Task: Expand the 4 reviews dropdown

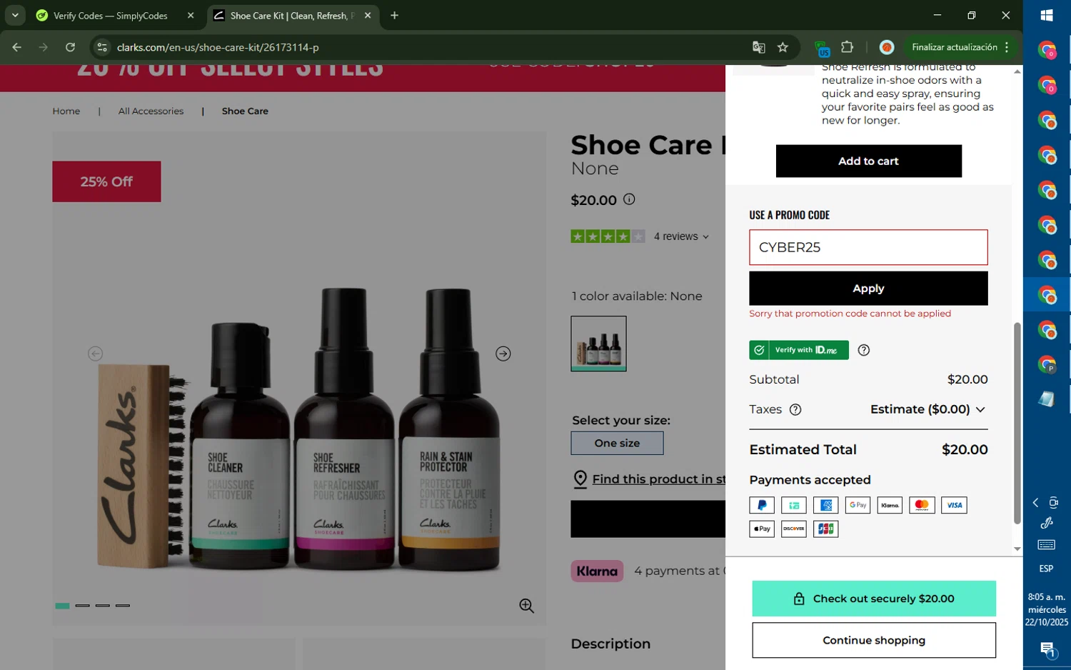Action: [x=681, y=236]
